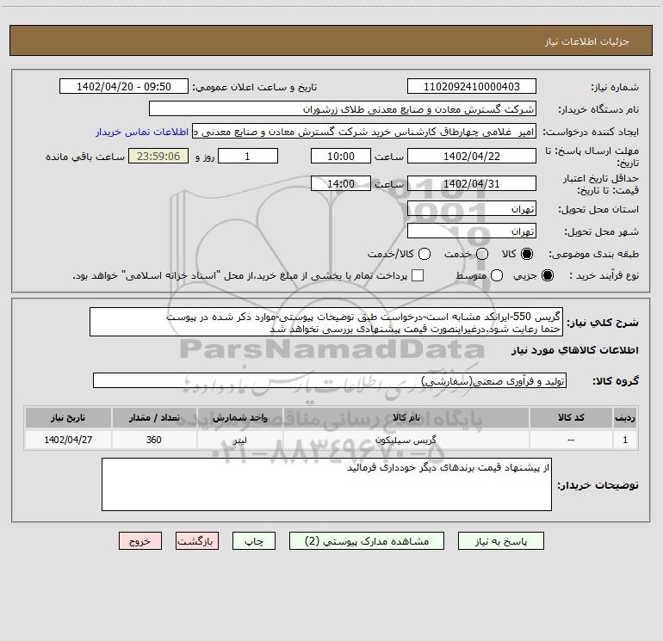The height and width of the screenshot is (641, 663).
Task: Click the request creator field امیر غلامی
Action: pos(364,131)
